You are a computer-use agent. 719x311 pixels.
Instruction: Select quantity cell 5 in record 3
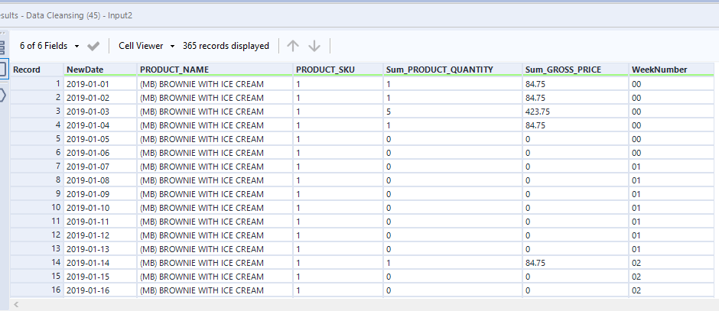click(453, 112)
